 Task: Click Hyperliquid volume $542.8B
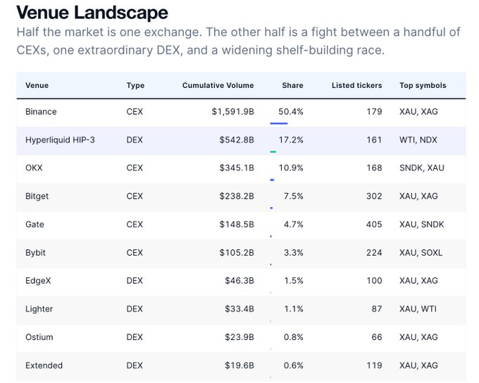(x=237, y=140)
